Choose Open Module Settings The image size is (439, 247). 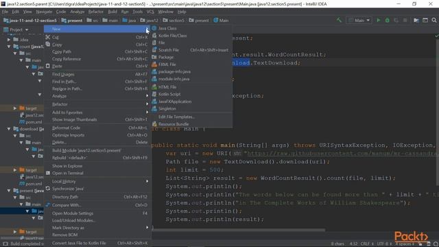[97, 213]
